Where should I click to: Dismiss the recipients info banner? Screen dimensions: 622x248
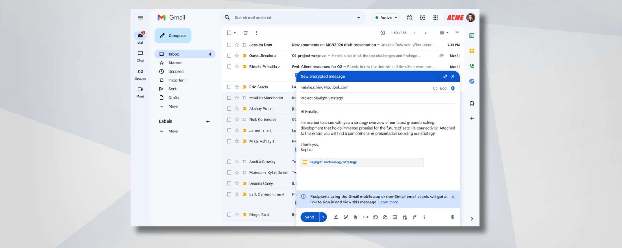[453, 197]
